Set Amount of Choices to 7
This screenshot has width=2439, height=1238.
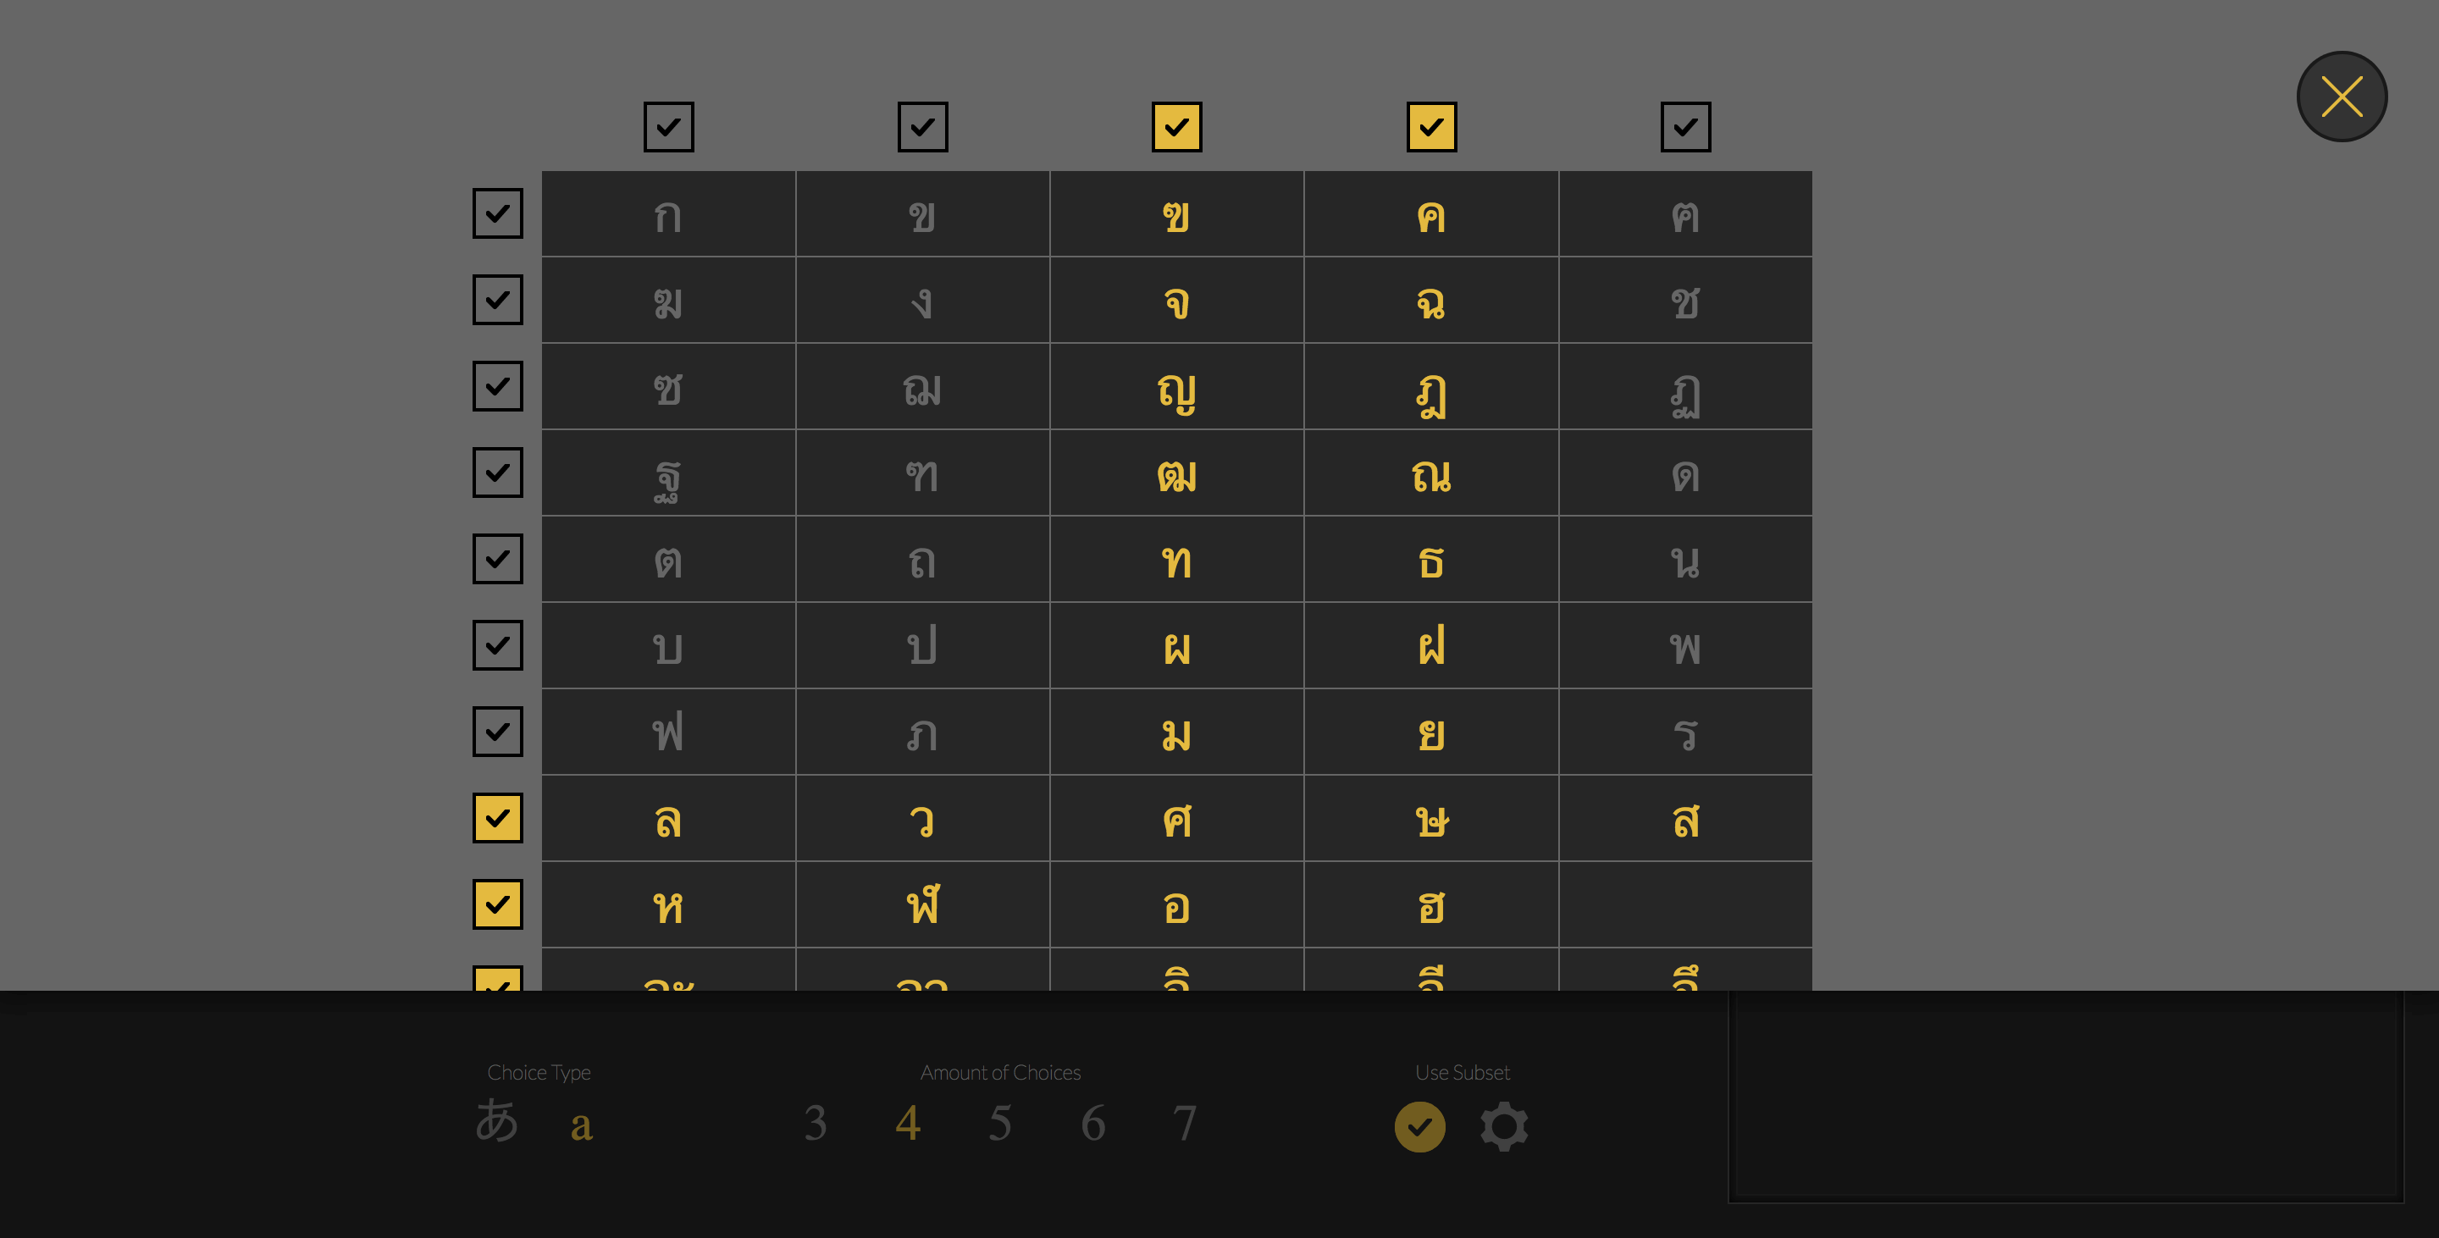[1186, 1124]
